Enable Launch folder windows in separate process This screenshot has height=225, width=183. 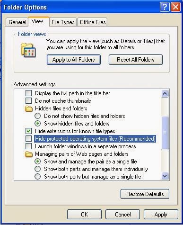pyautogui.click(x=28, y=146)
